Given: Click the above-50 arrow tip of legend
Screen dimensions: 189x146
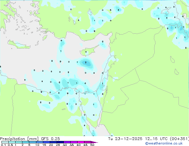Looking at the screenshot, I should pos(94,142).
